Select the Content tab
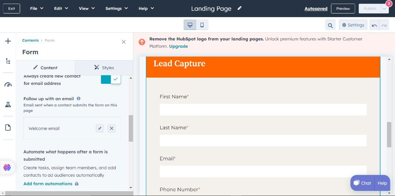395x196 pixels. click(45, 68)
